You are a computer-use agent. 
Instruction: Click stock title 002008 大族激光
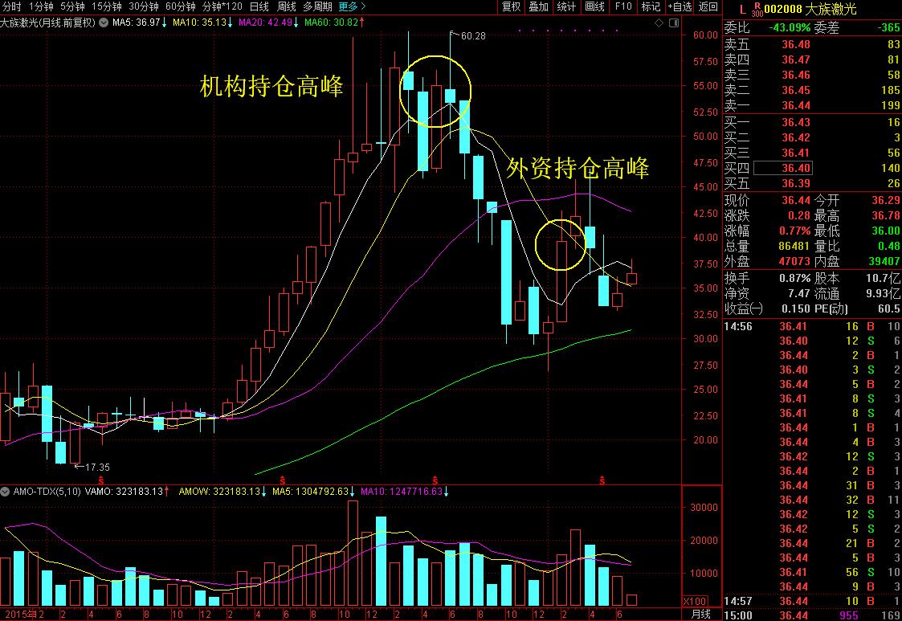[810, 9]
